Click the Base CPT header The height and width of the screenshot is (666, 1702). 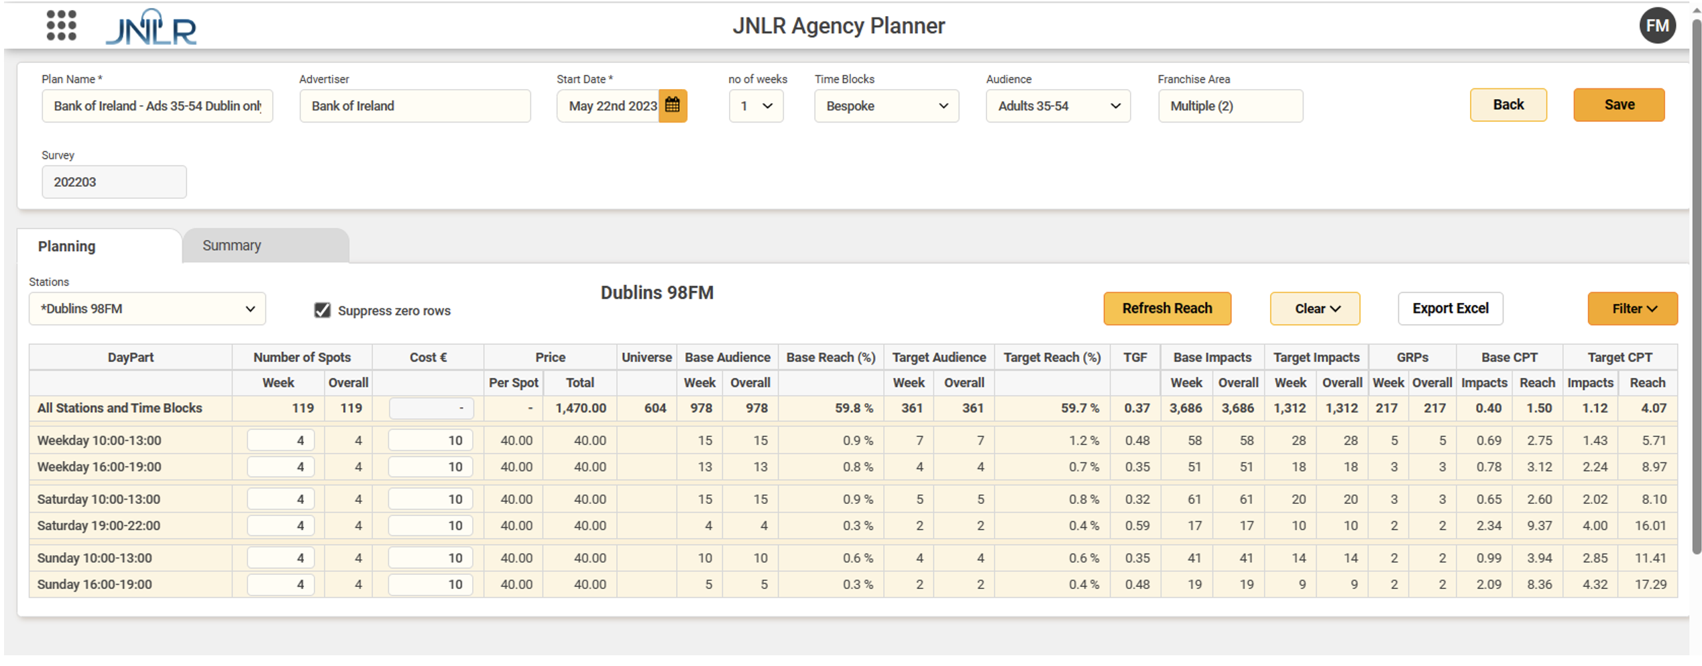1510,357
